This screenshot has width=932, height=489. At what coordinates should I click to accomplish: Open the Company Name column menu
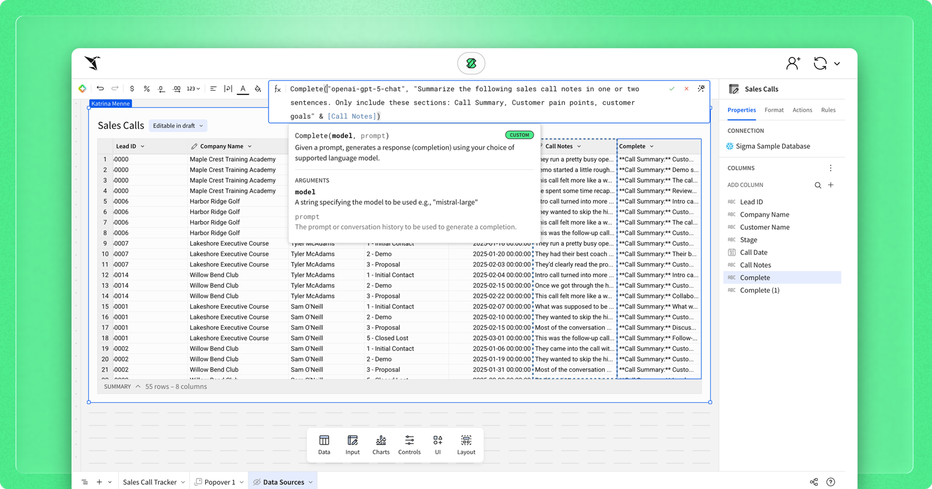[250, 146]
